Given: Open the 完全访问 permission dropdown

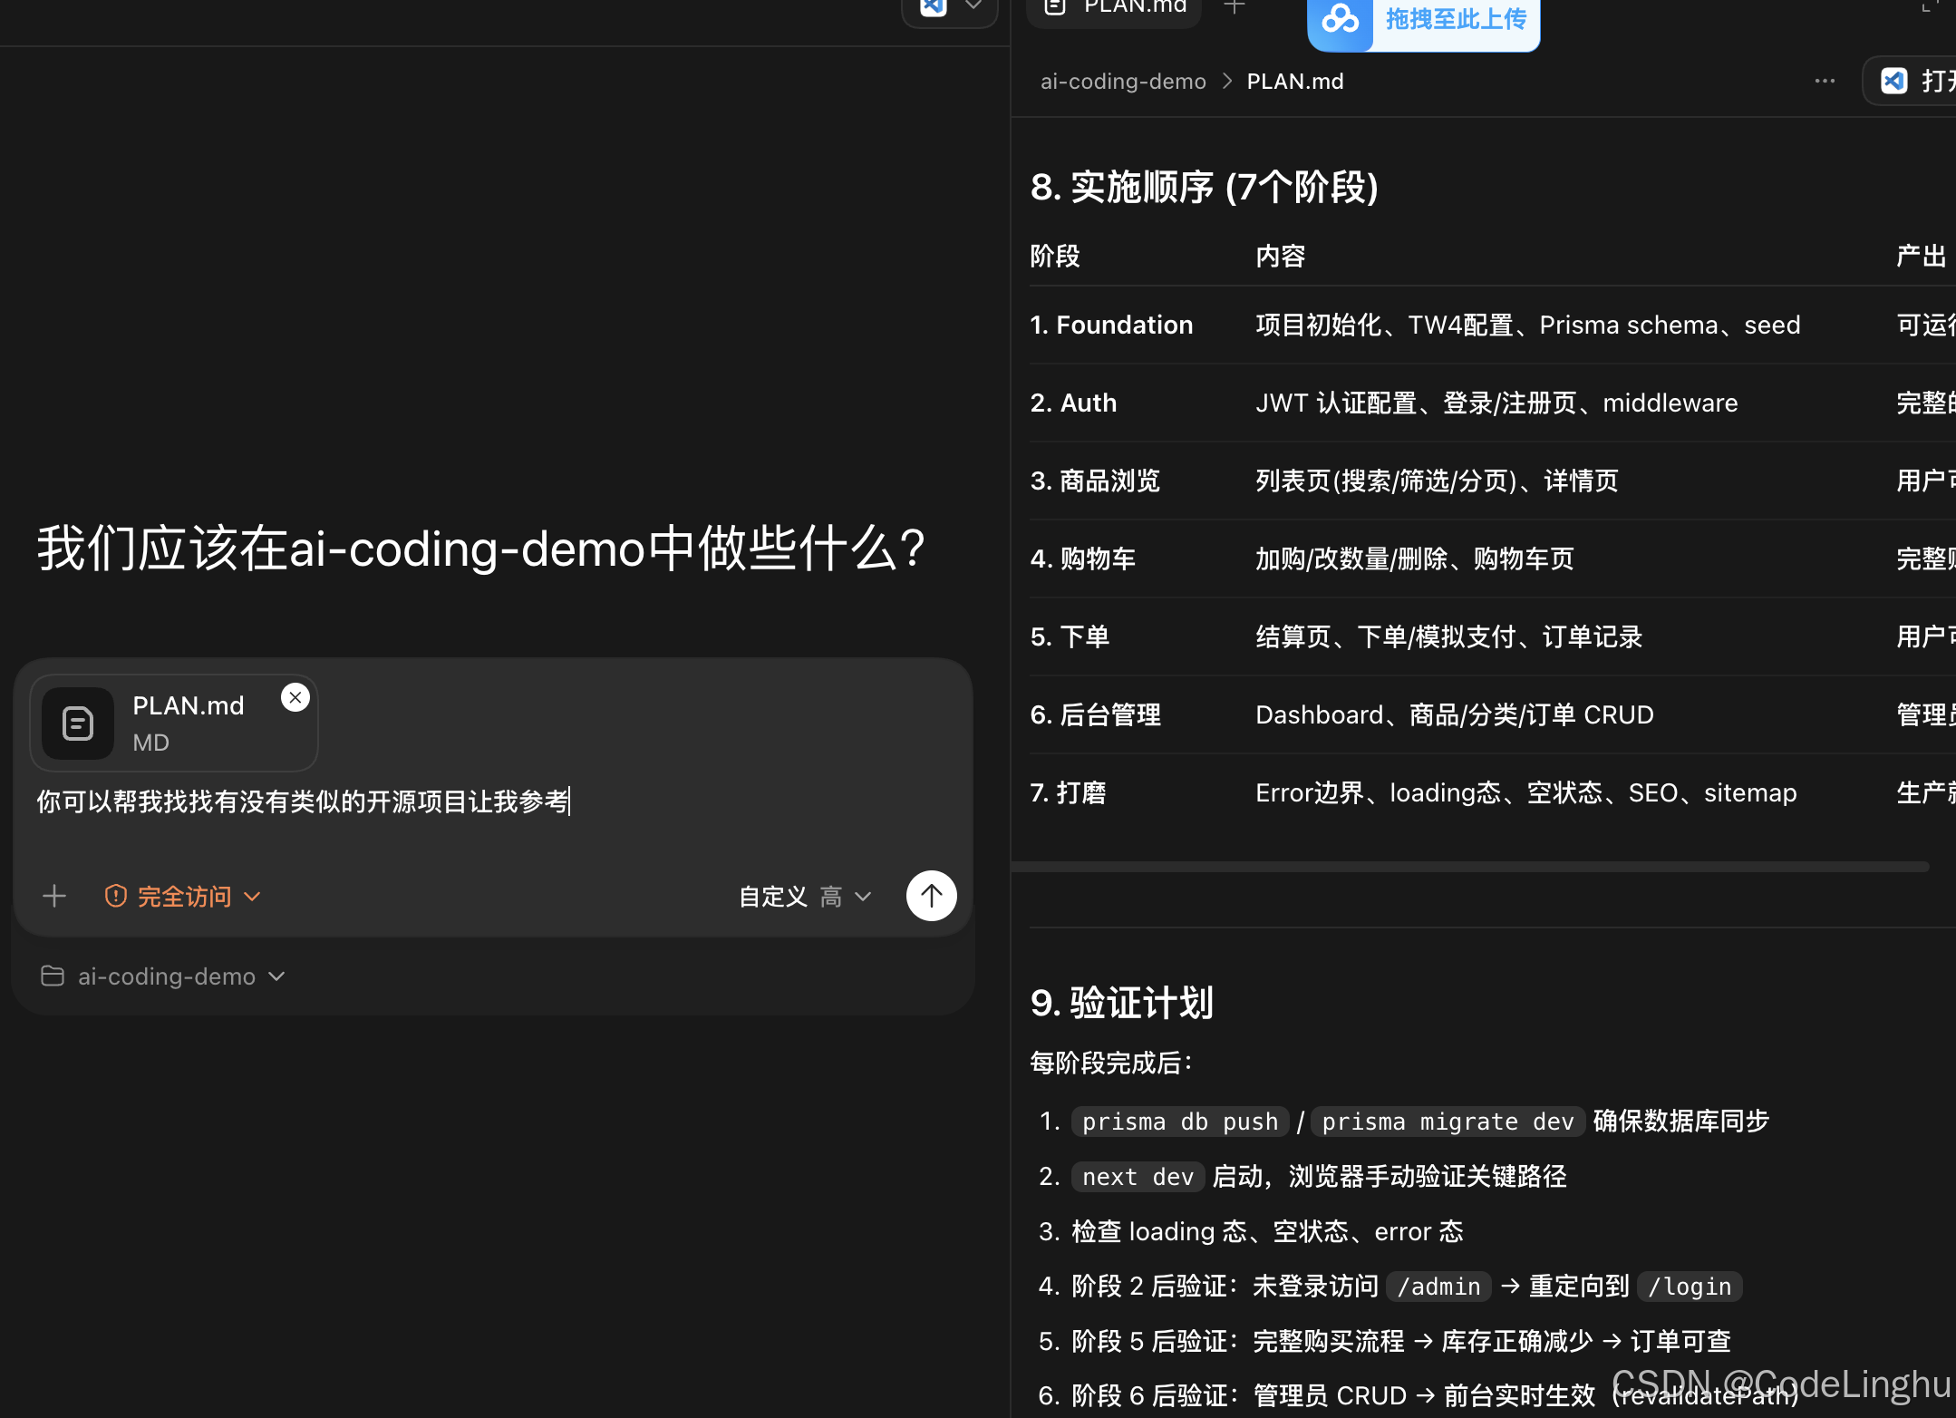Looking at the screenshot, I should [183, 896].
